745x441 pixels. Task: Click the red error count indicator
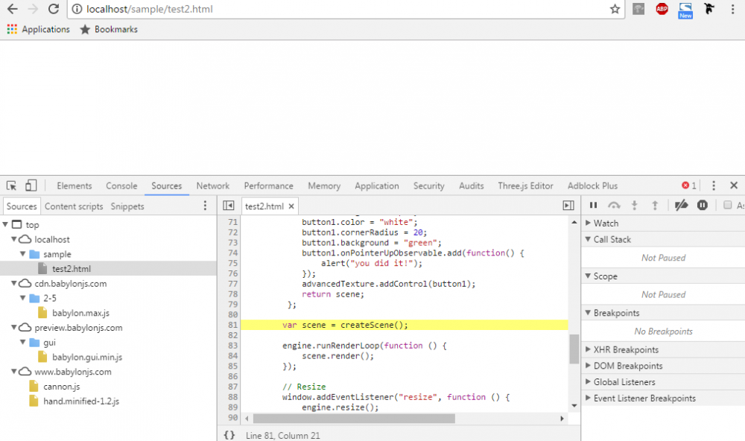pos(689,185)
